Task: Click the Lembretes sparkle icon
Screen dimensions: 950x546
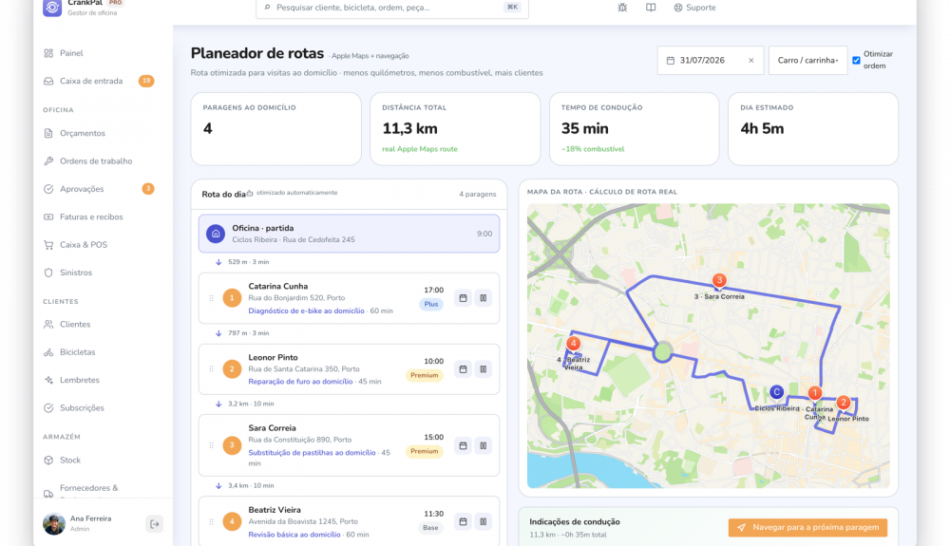Action: coord(48,380)
